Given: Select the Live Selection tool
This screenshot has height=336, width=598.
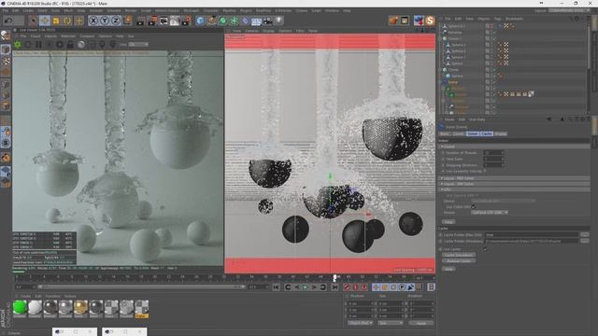Looking at the screenshot, I should click(x=34, y=21).
